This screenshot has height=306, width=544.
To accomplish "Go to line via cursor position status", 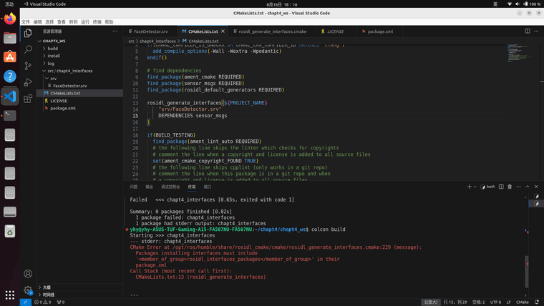I will coord(455,302).
